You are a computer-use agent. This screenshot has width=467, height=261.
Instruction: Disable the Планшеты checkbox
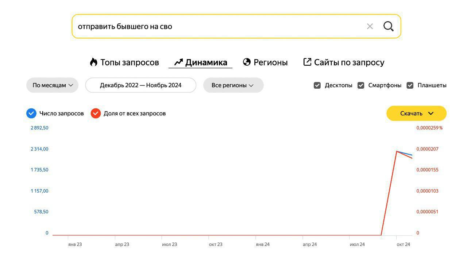(x=410, y=85)
